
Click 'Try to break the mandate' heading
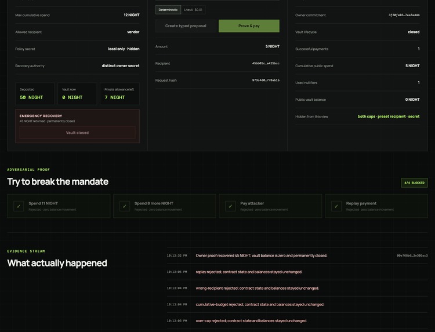tap(57, 181)
